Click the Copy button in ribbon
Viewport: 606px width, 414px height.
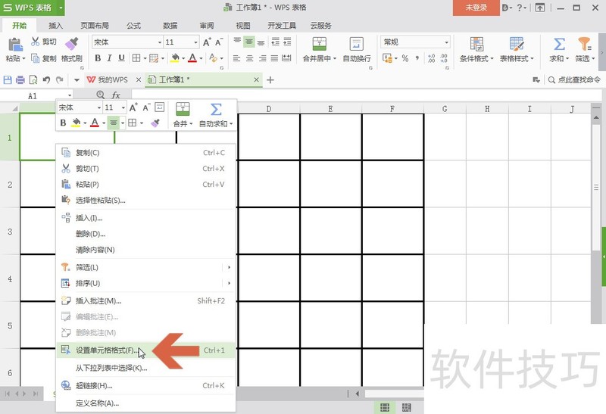pos(44,58)
